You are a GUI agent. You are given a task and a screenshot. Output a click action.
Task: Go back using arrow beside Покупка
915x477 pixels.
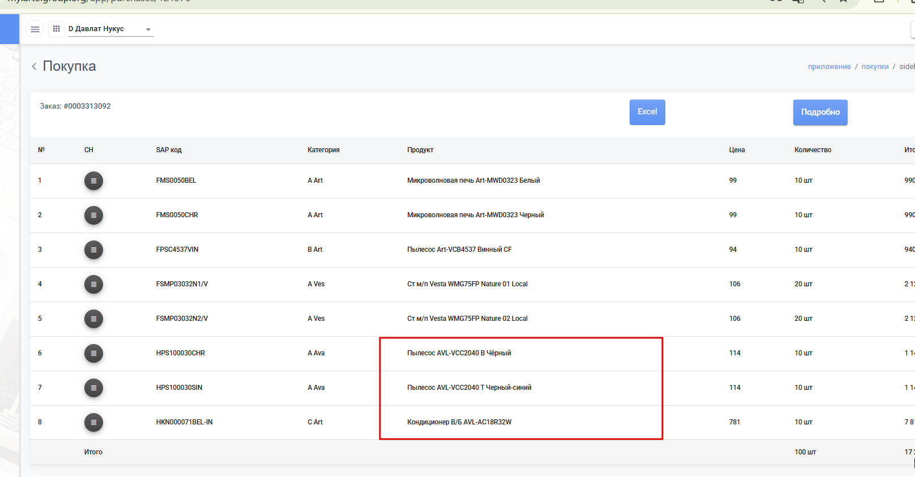(x=35, y=66)
